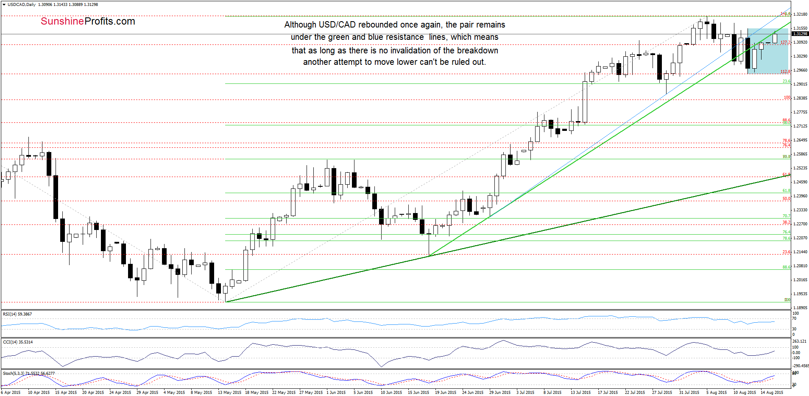
Task: Click the 27 Jul 2015 date label
Action: [x=662, y=393]
